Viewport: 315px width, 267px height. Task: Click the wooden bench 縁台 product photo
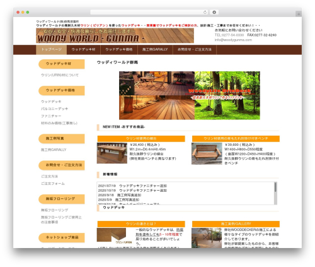tap(112, 153)
